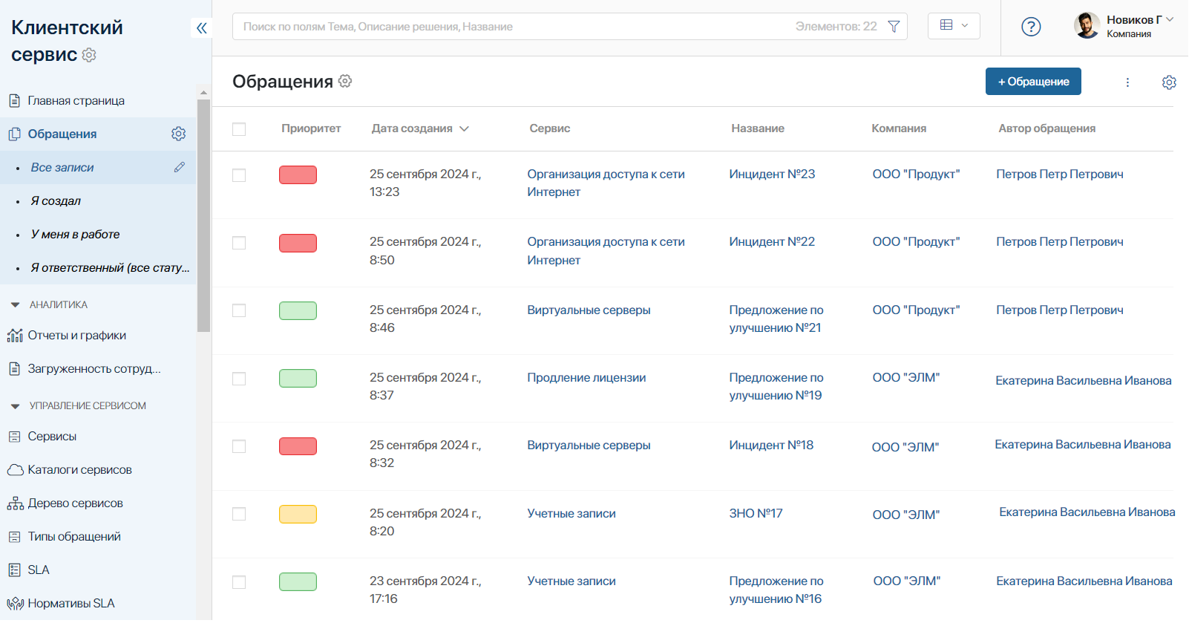
Task: Open the three-dot more options menu
Action: 1127,82
